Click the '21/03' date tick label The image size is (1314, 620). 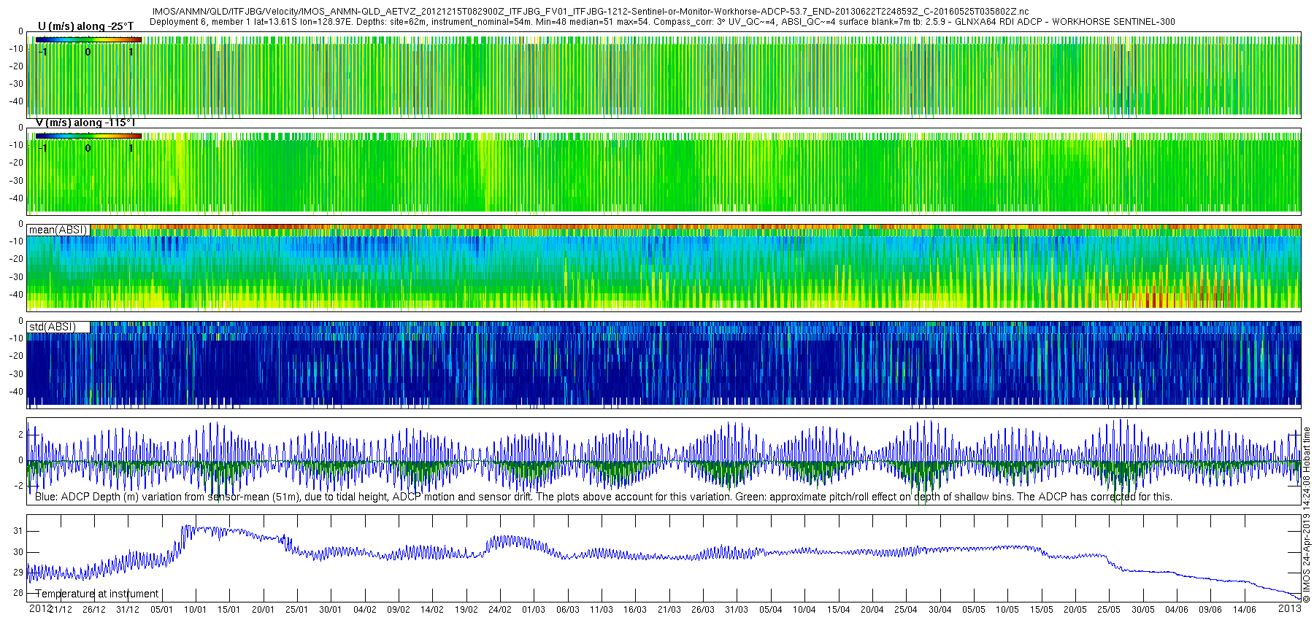669,610
